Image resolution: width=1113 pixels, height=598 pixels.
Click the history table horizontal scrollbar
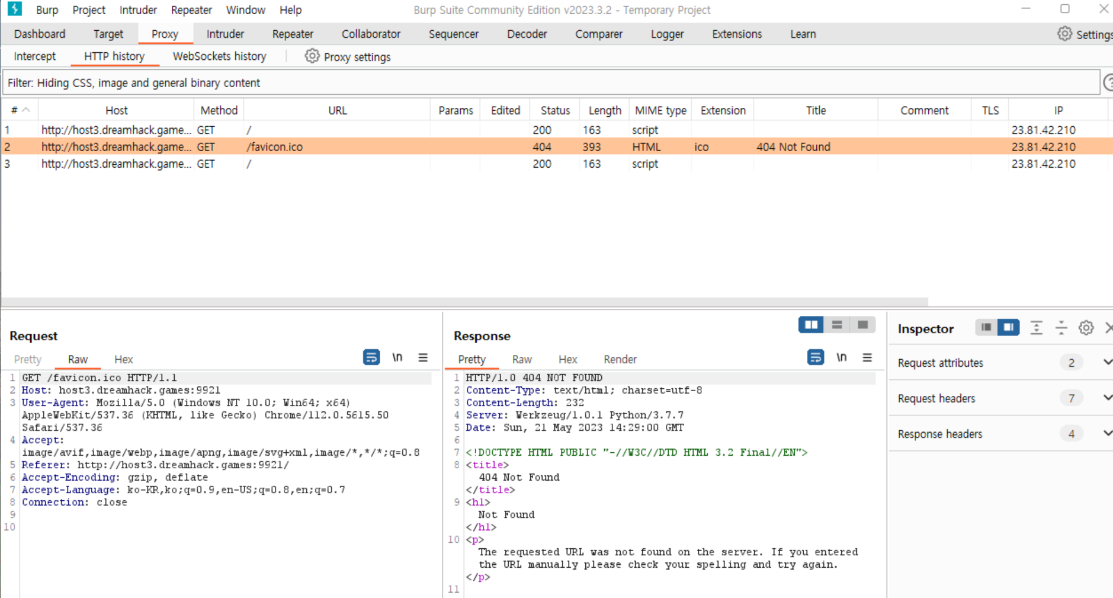click(x=464, y=302)
